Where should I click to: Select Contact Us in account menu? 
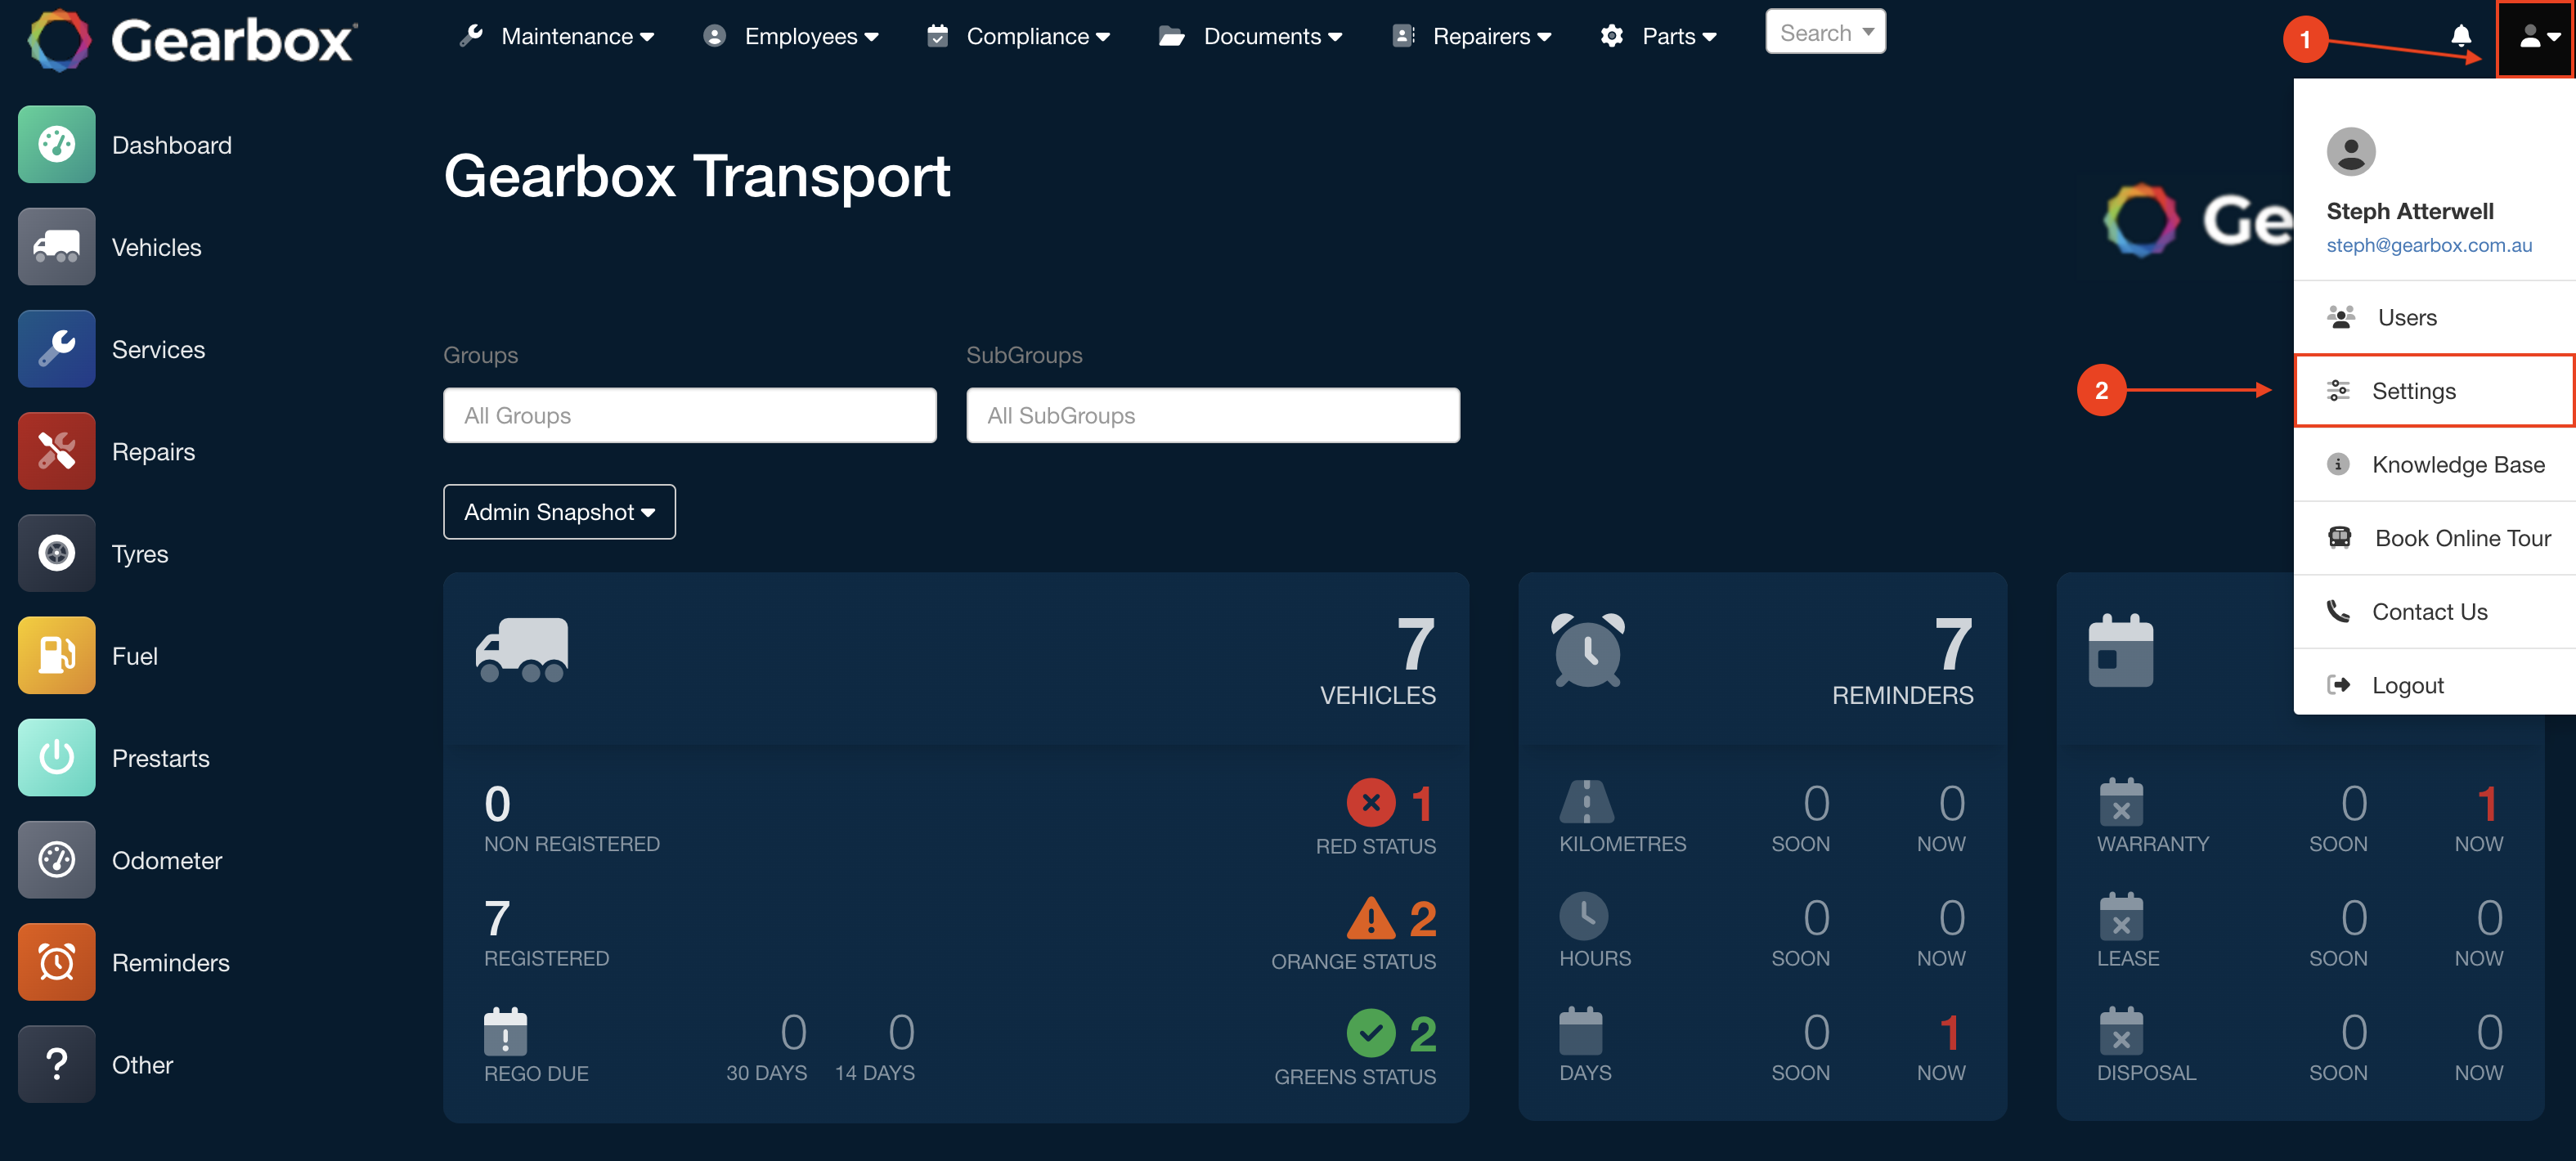[2434, 611]
